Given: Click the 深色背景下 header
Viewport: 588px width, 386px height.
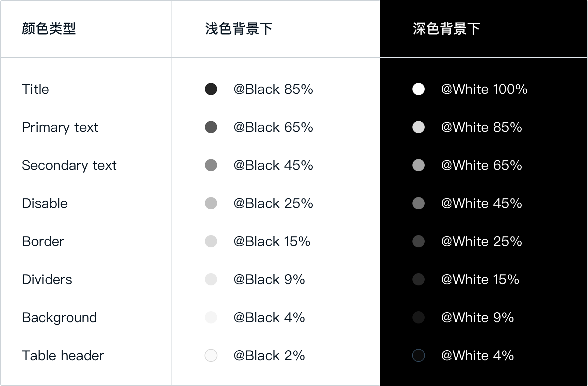Looking at the screenshot, I should [446, 29].
